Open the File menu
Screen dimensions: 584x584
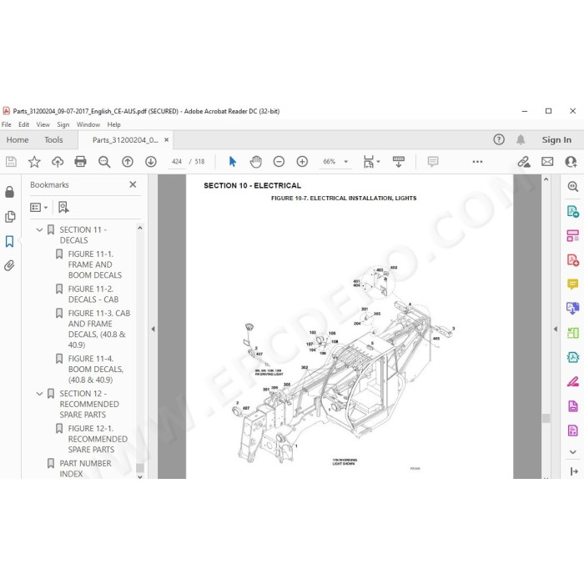pyautogui.click(x=7, y=124)
